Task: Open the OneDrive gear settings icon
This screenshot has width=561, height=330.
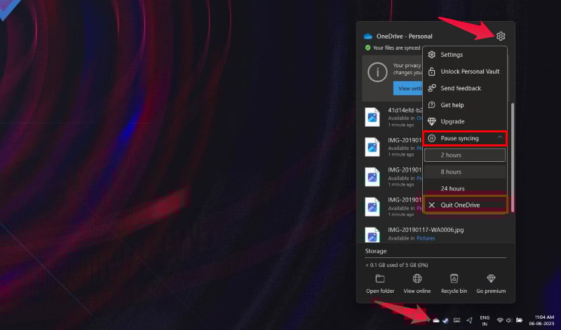Action: [501, 36]
